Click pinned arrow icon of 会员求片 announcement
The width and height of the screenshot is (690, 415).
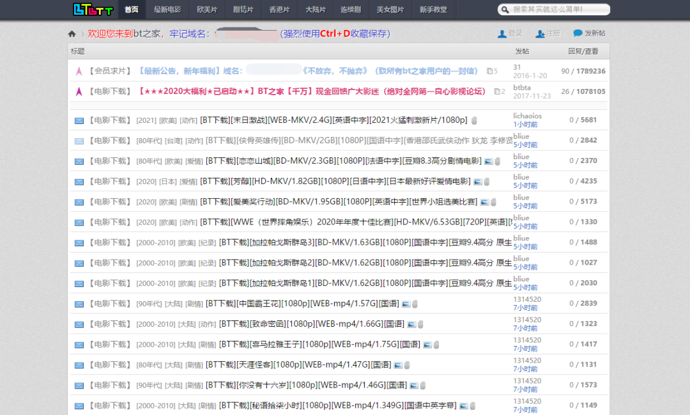pyautogui.click(x=79, y=71)
